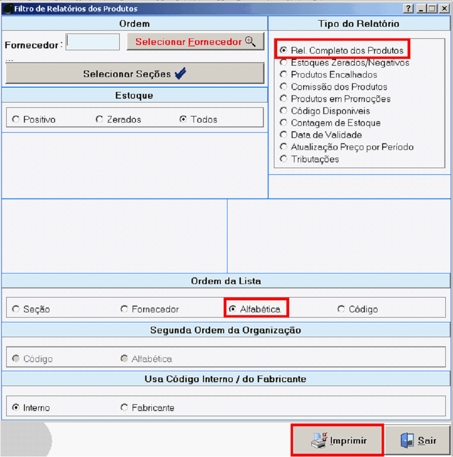Select Comissão dos Produtos report type

click(283, 87)
